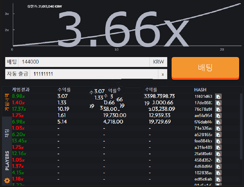Focus the 배팅 amount field showing 144000
244x187 pixels.
click(x=84, y=62)
